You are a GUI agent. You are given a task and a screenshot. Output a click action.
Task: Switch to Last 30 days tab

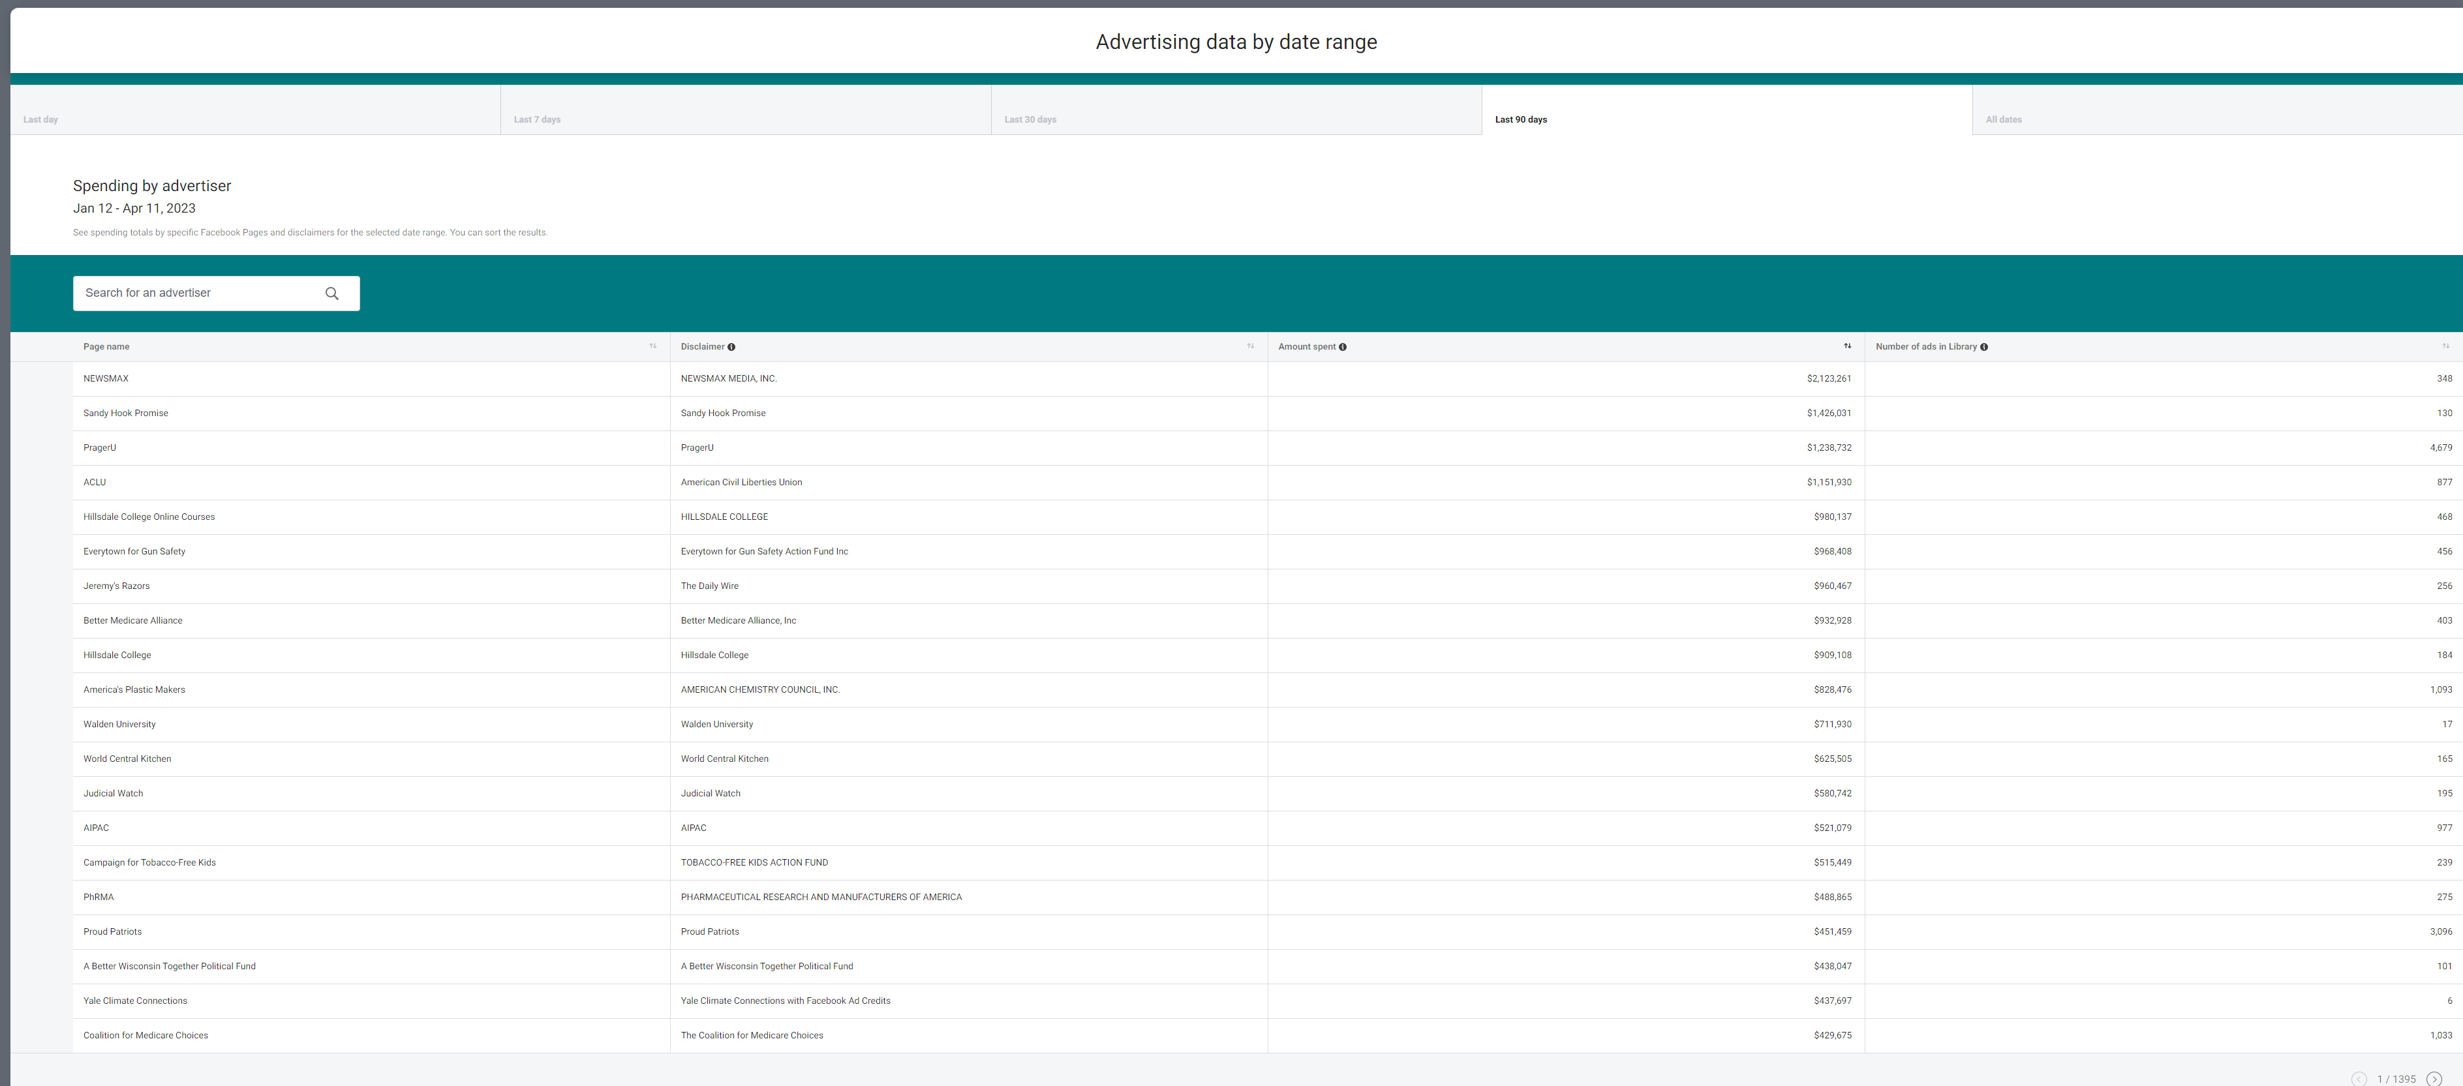pyautogui.click(x=1236, y=110)
